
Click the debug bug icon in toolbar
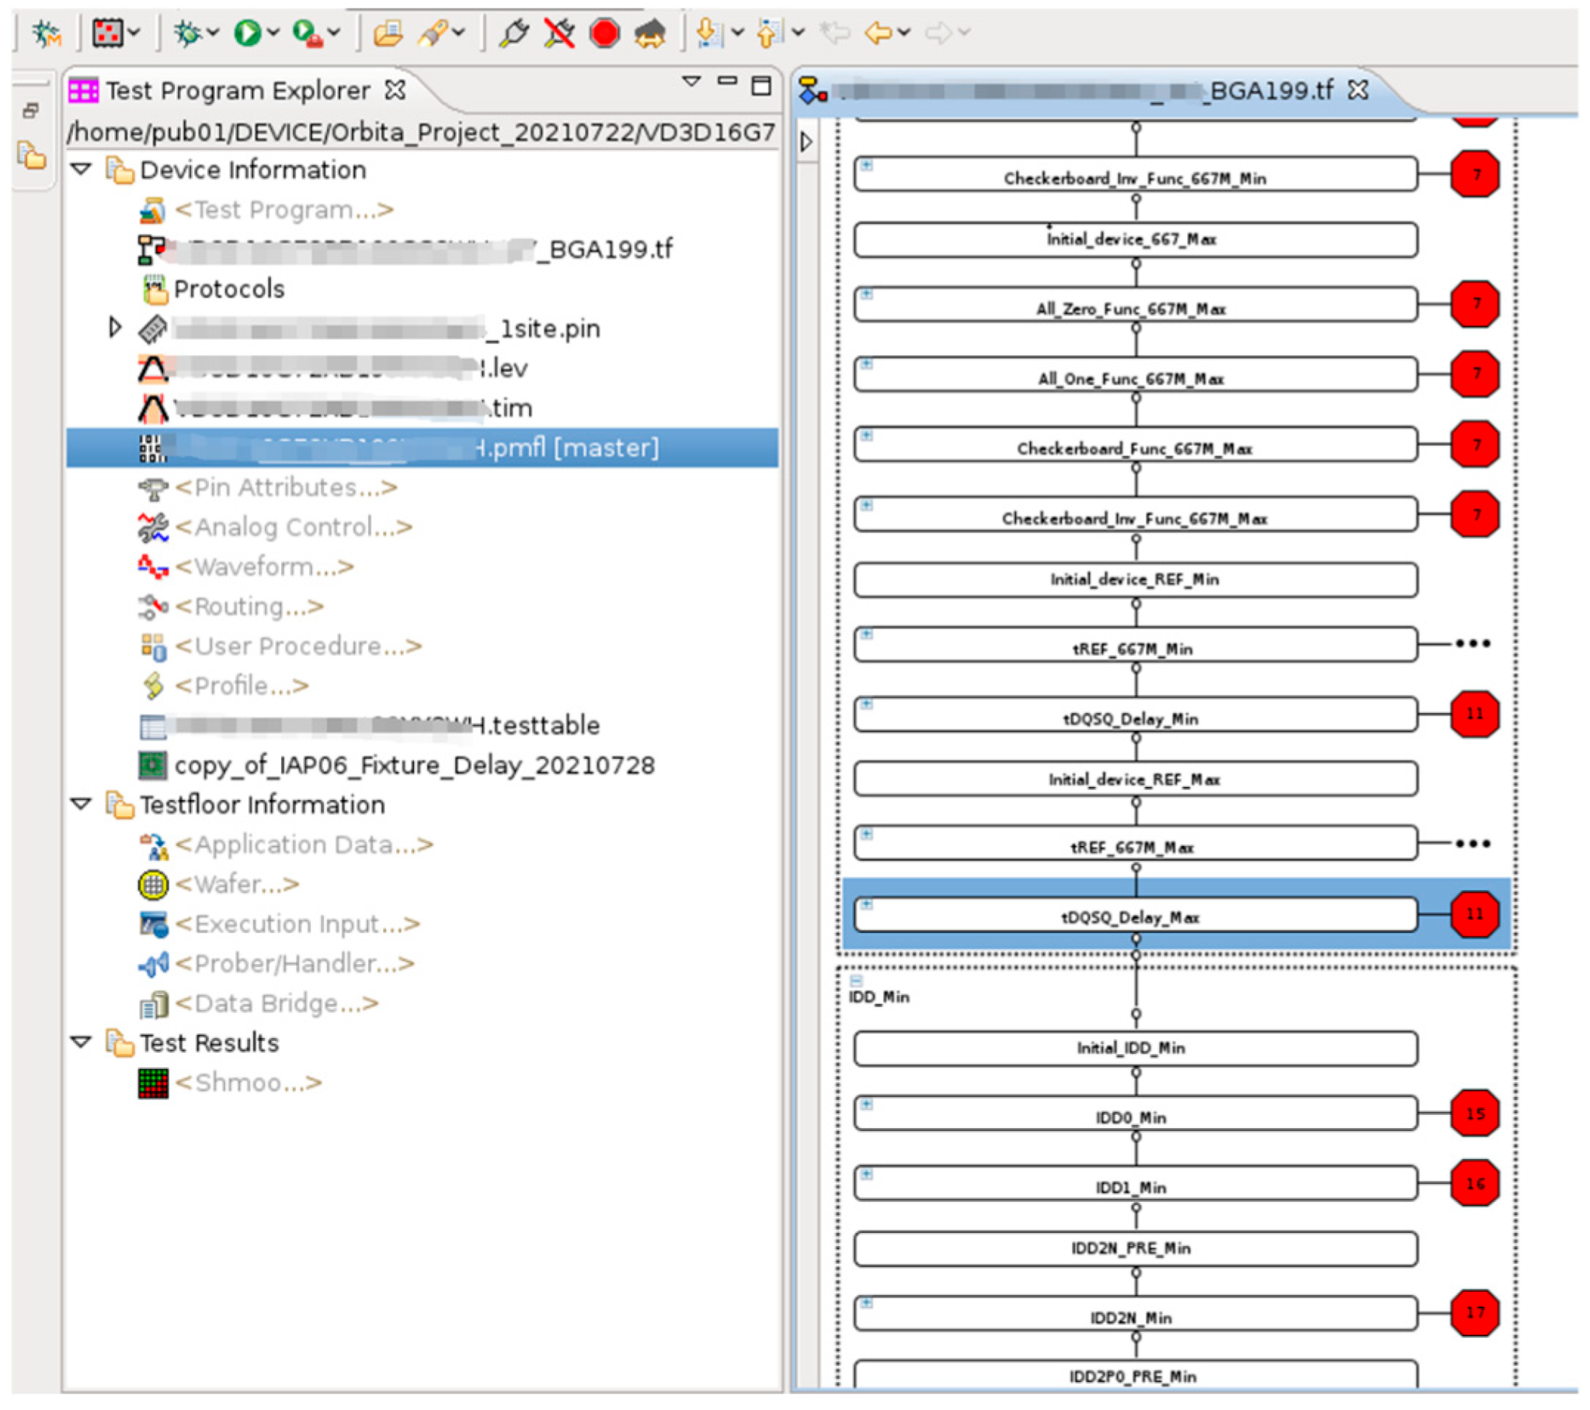click(x=186, y=33)
